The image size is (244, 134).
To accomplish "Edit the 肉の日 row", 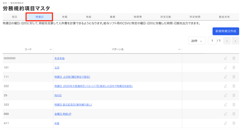I will click(x=225, y=95).
